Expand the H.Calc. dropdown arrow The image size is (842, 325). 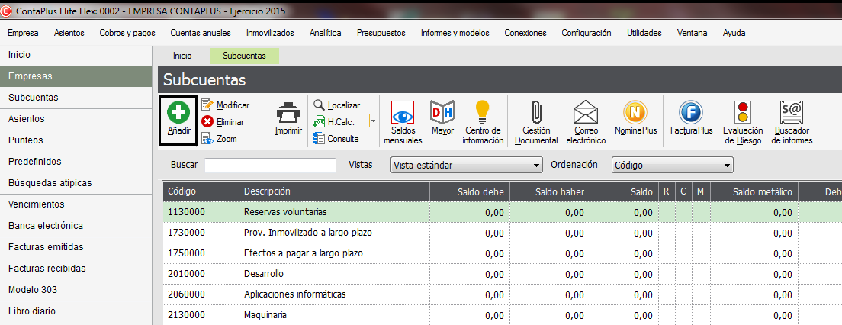point(373,122)
